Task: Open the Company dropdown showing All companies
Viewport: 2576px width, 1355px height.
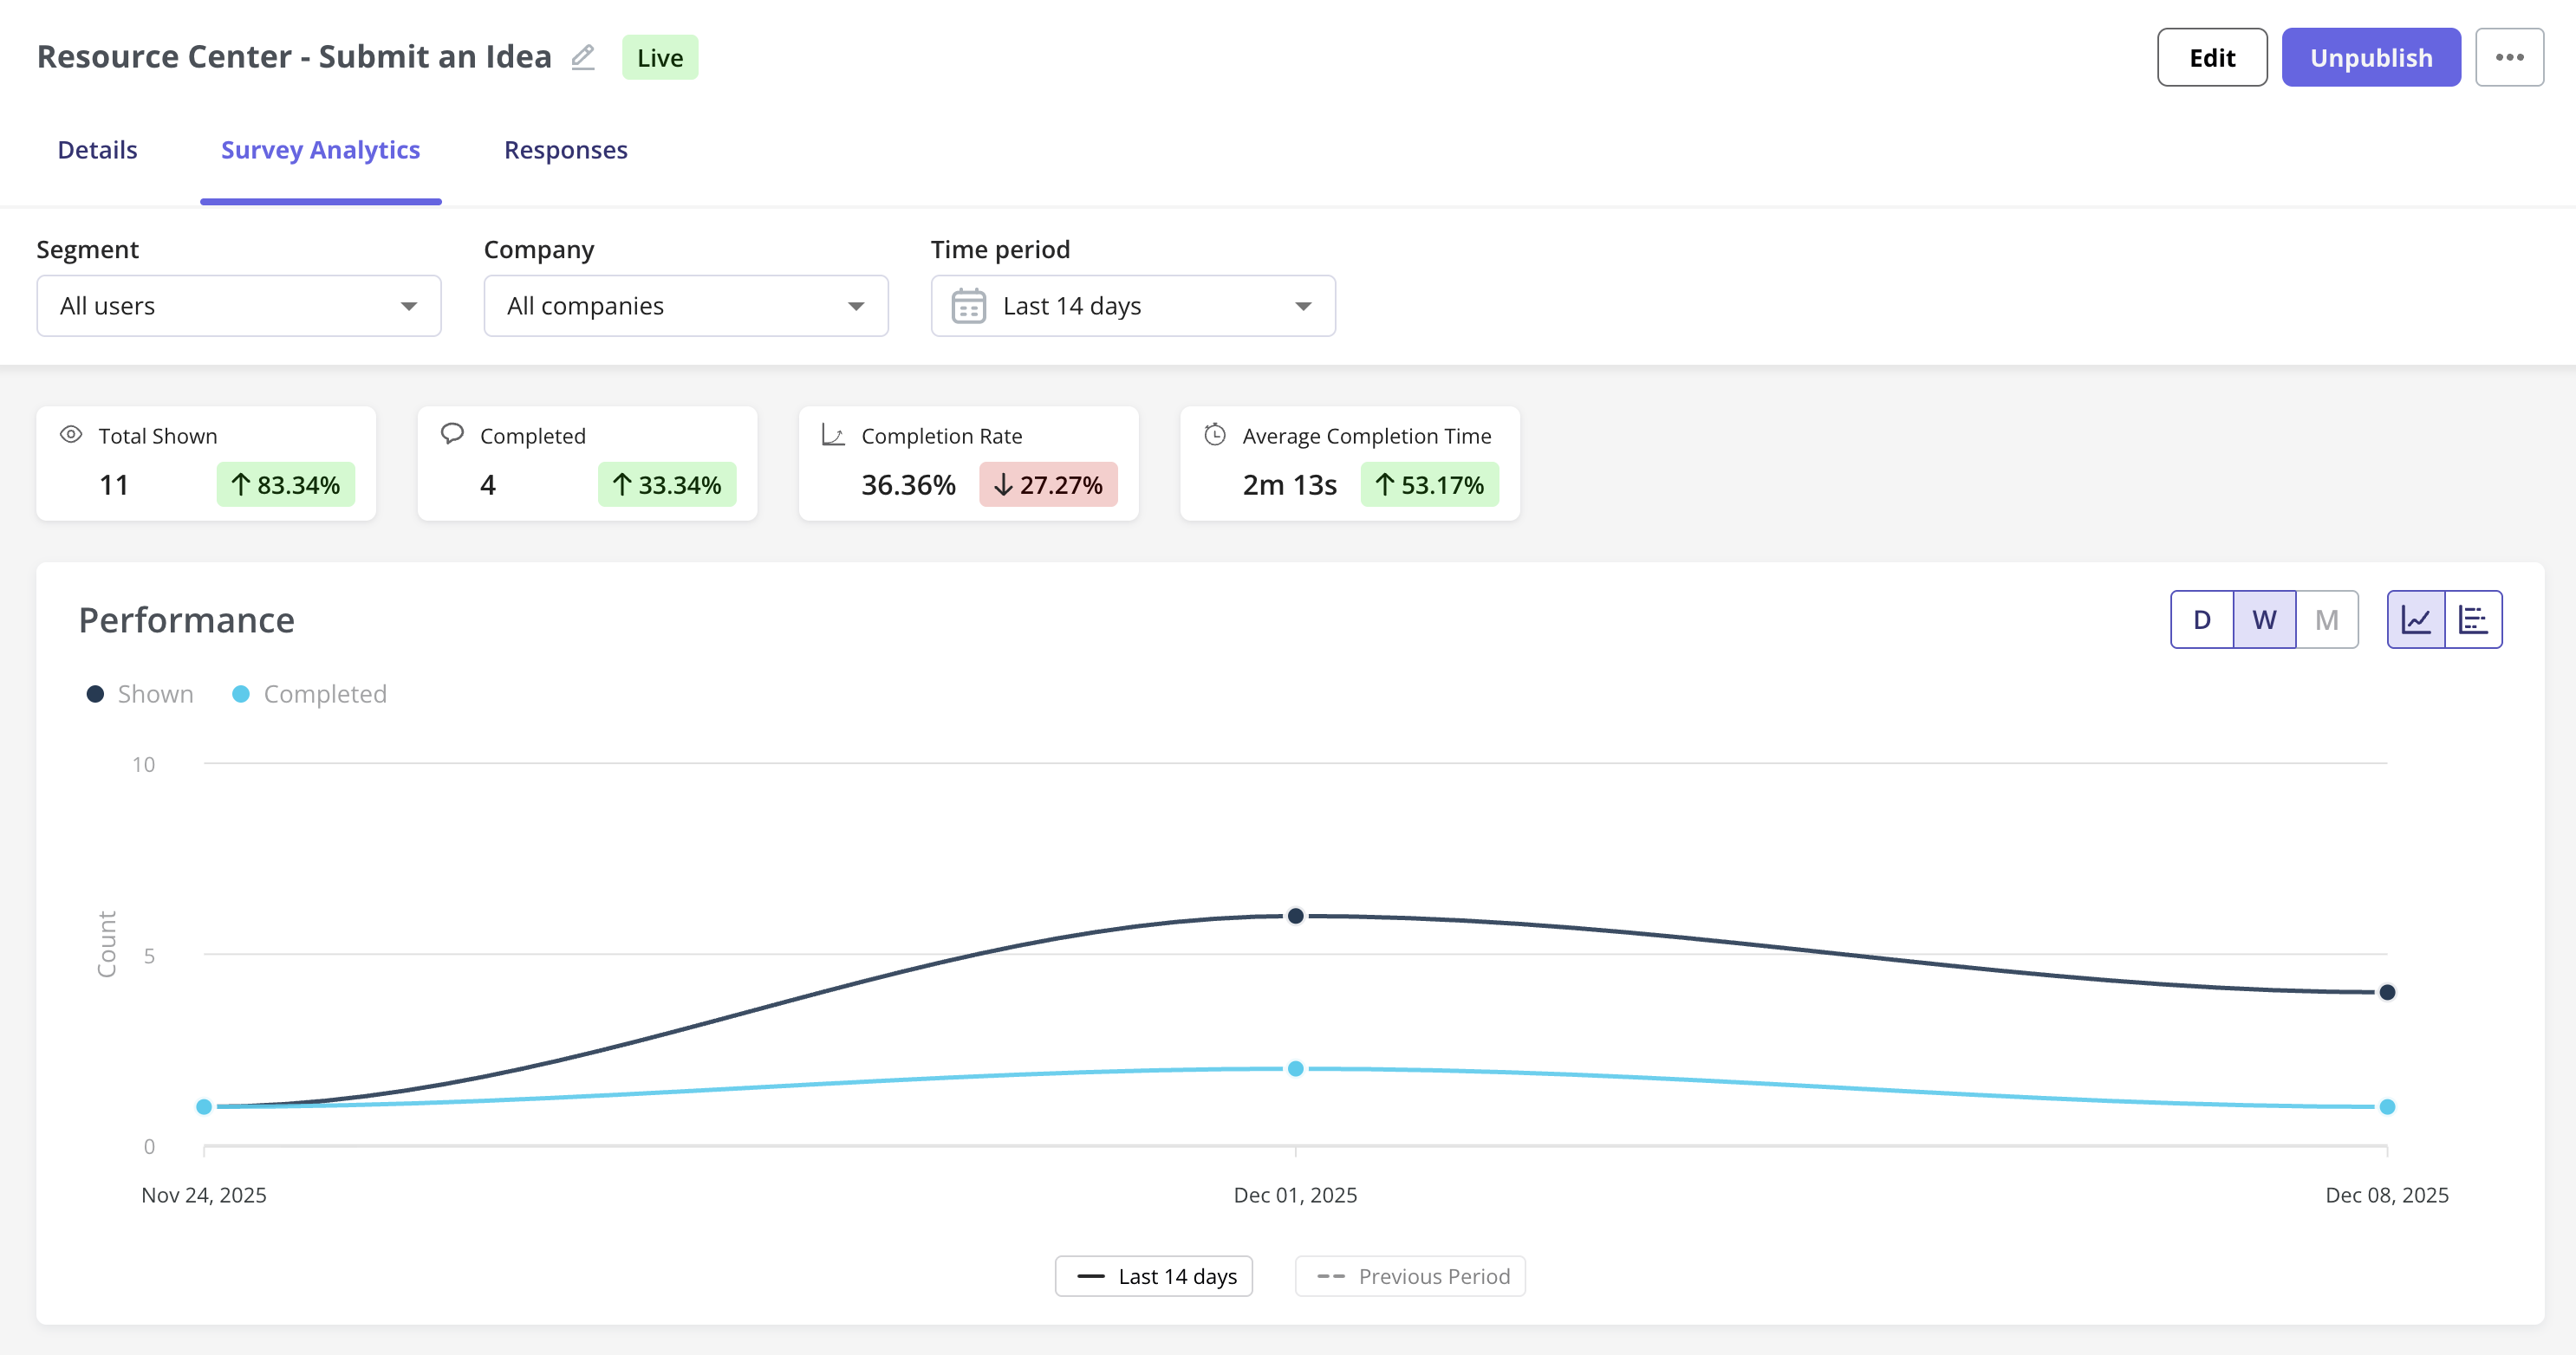Action: pos(685,306)
